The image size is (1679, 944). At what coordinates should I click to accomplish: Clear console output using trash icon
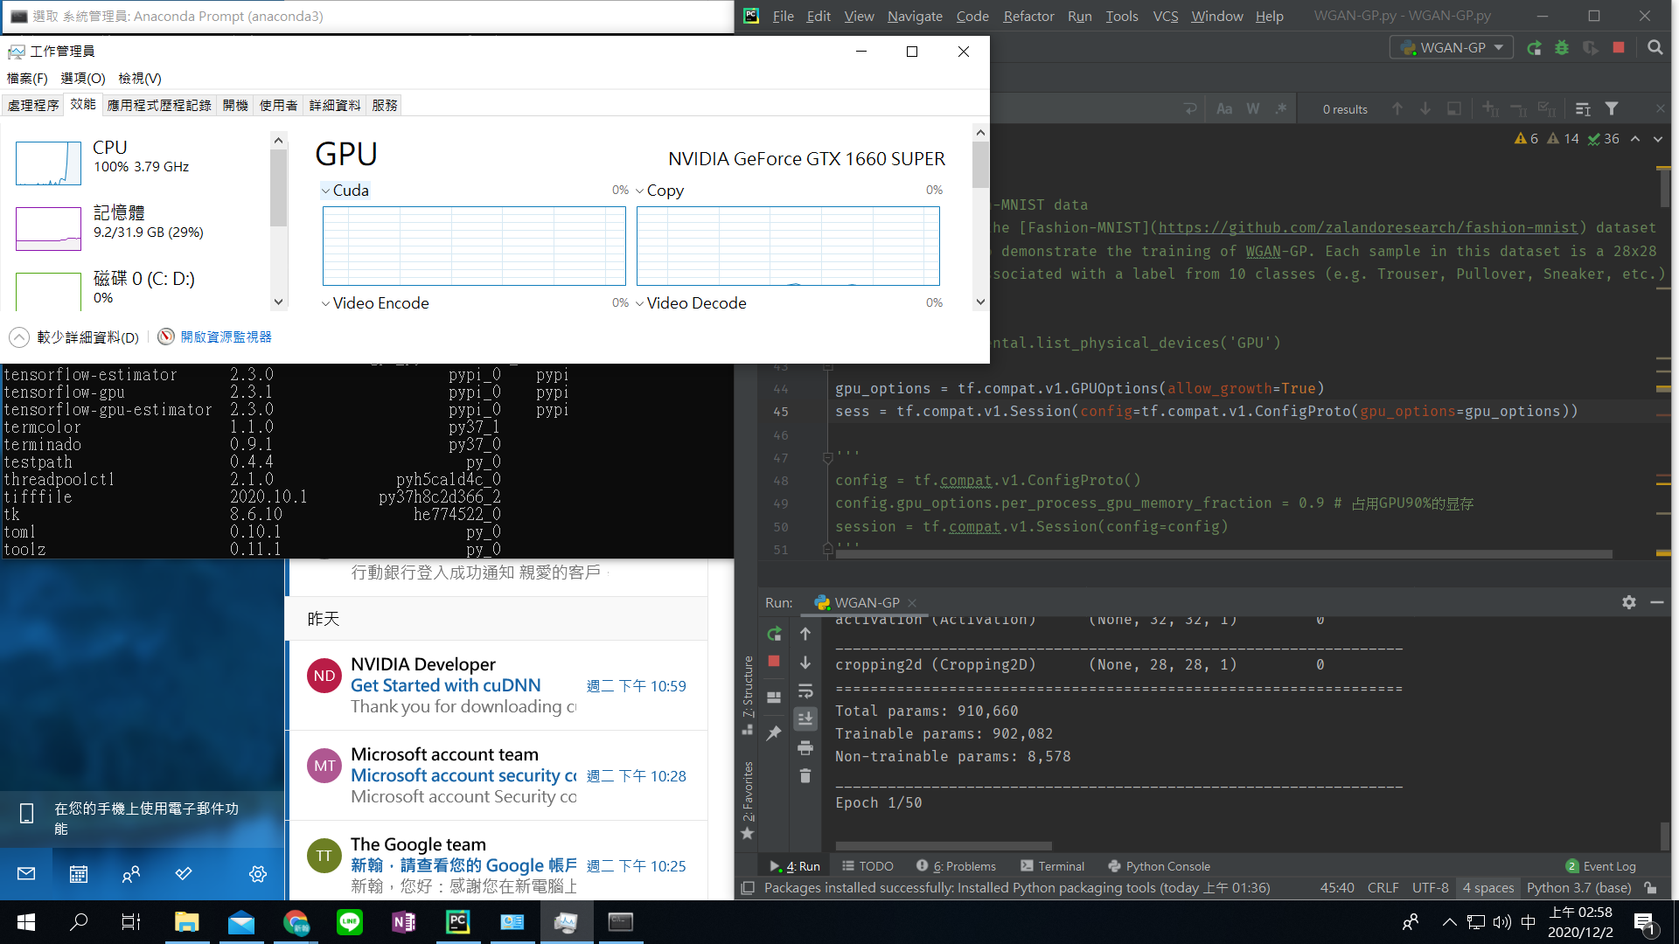click(805, 775)
